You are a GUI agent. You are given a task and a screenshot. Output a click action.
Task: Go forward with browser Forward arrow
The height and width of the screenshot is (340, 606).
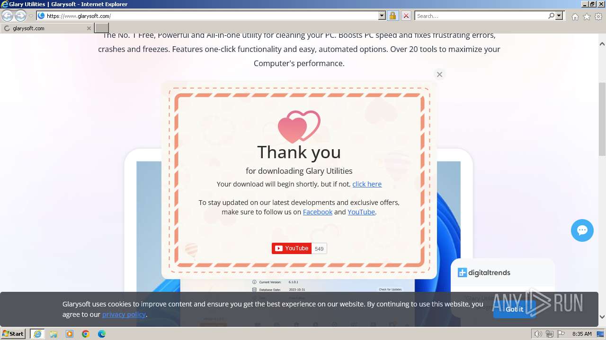(20, 16)
